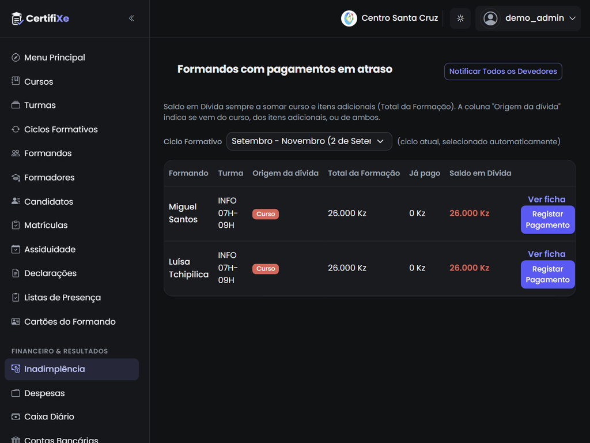Click the name Miguel Santos in the table
This screenshot has height=443, width=590.
[x=183, y=213]
